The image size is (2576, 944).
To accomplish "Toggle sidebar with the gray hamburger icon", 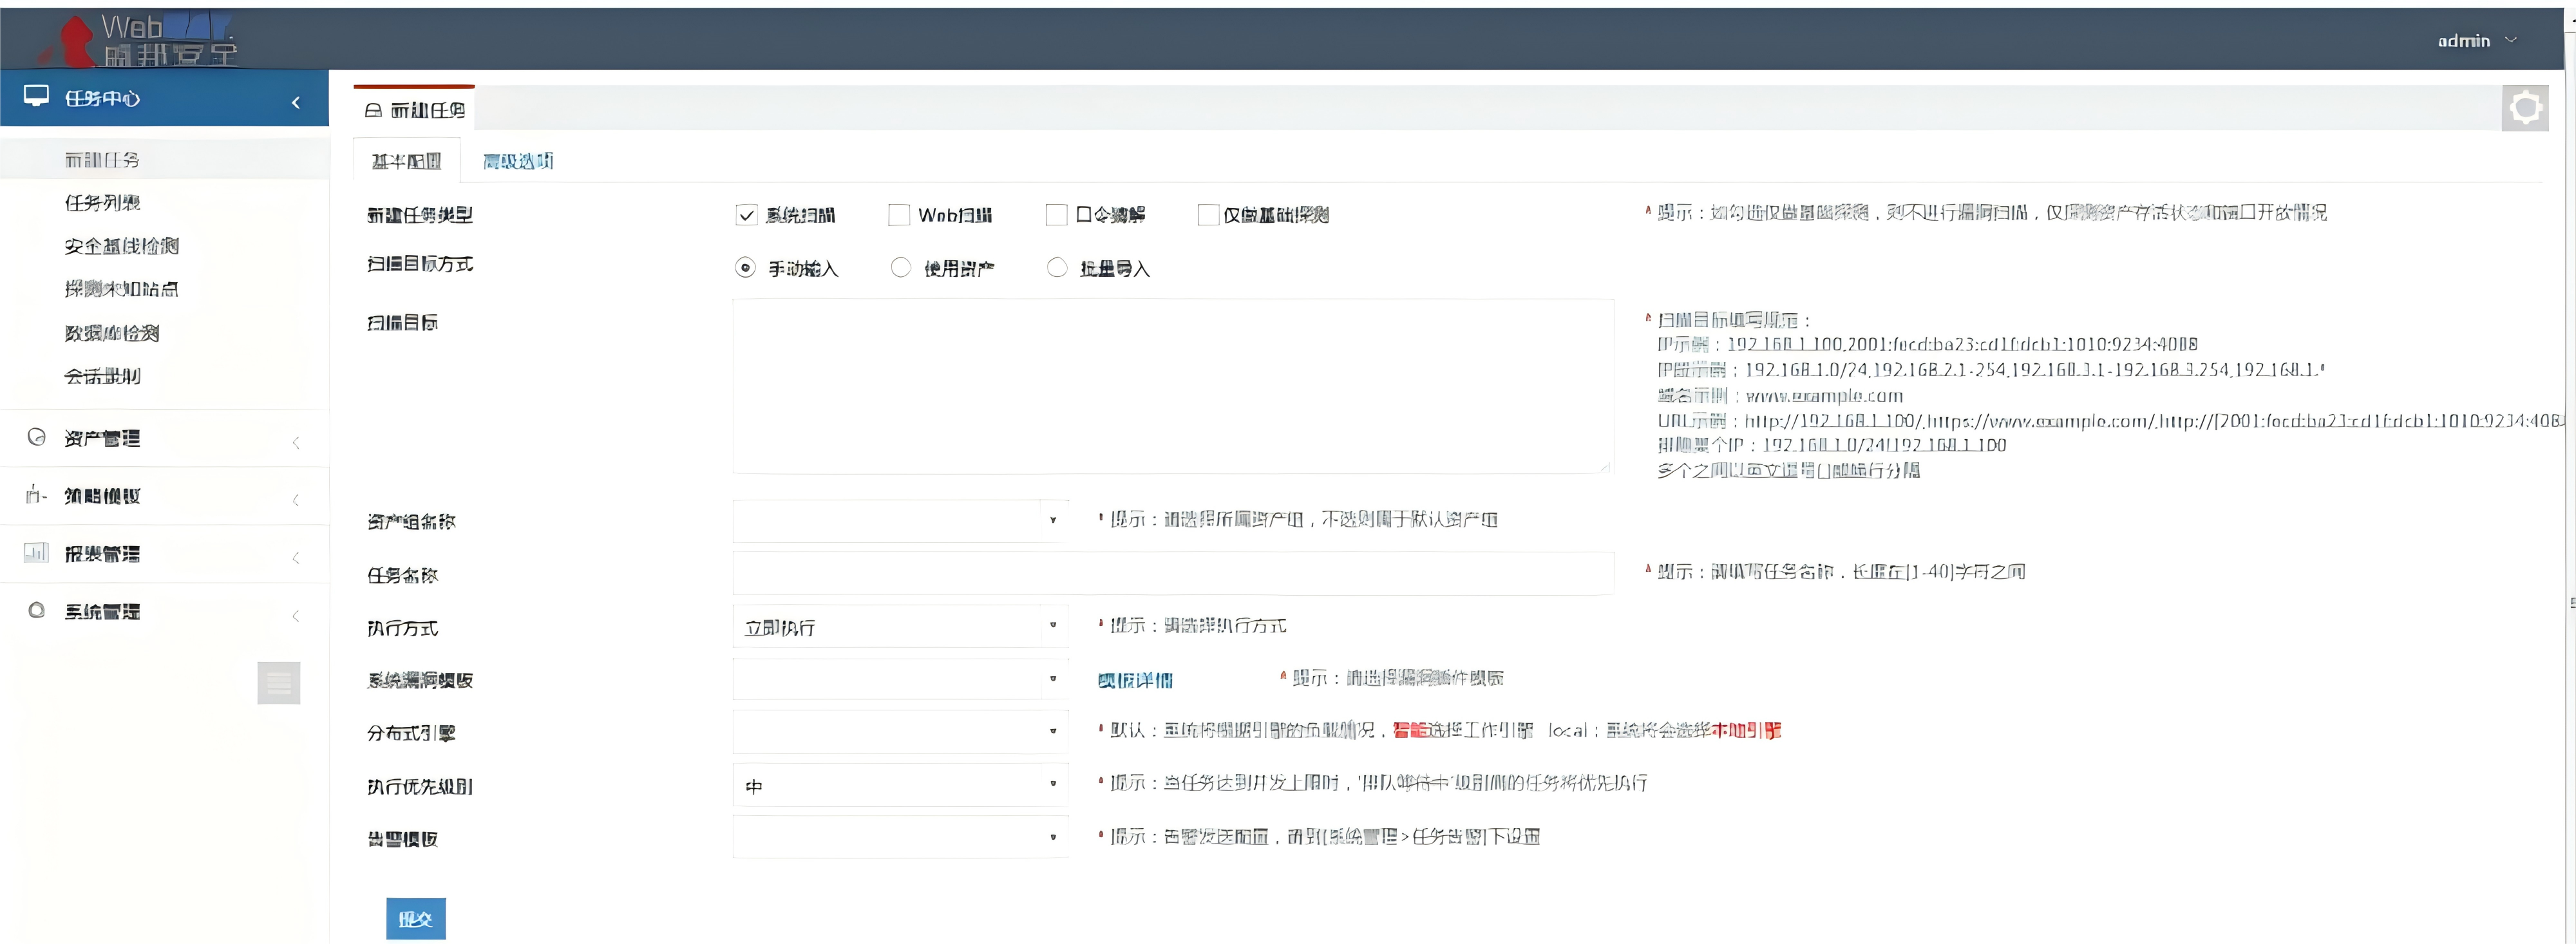I will point(278,683).
